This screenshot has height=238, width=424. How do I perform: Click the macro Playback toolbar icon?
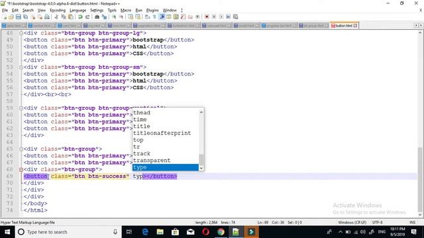pos(221,17)
